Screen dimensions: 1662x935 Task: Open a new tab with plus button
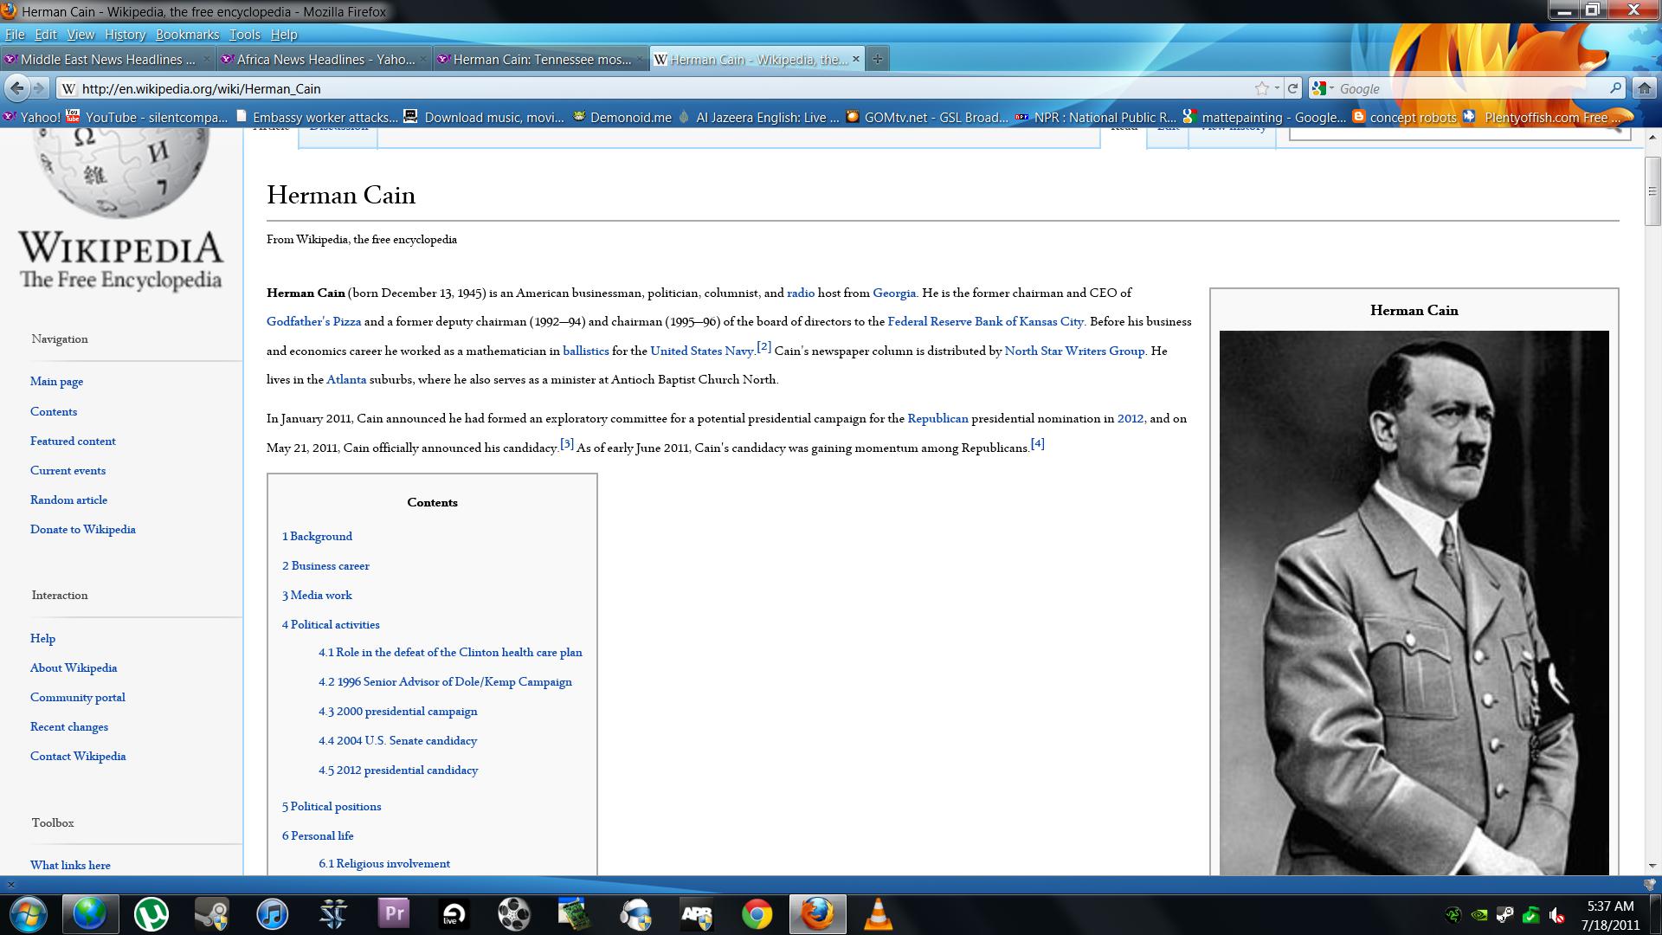(877, 59)
